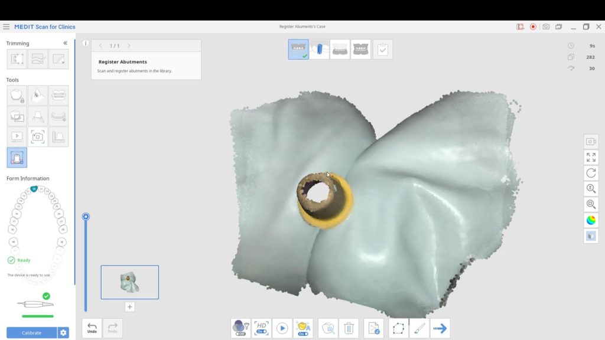Open the video recording view icon
Viewport: 605px width, 340px height.
[x=591, y=142]
